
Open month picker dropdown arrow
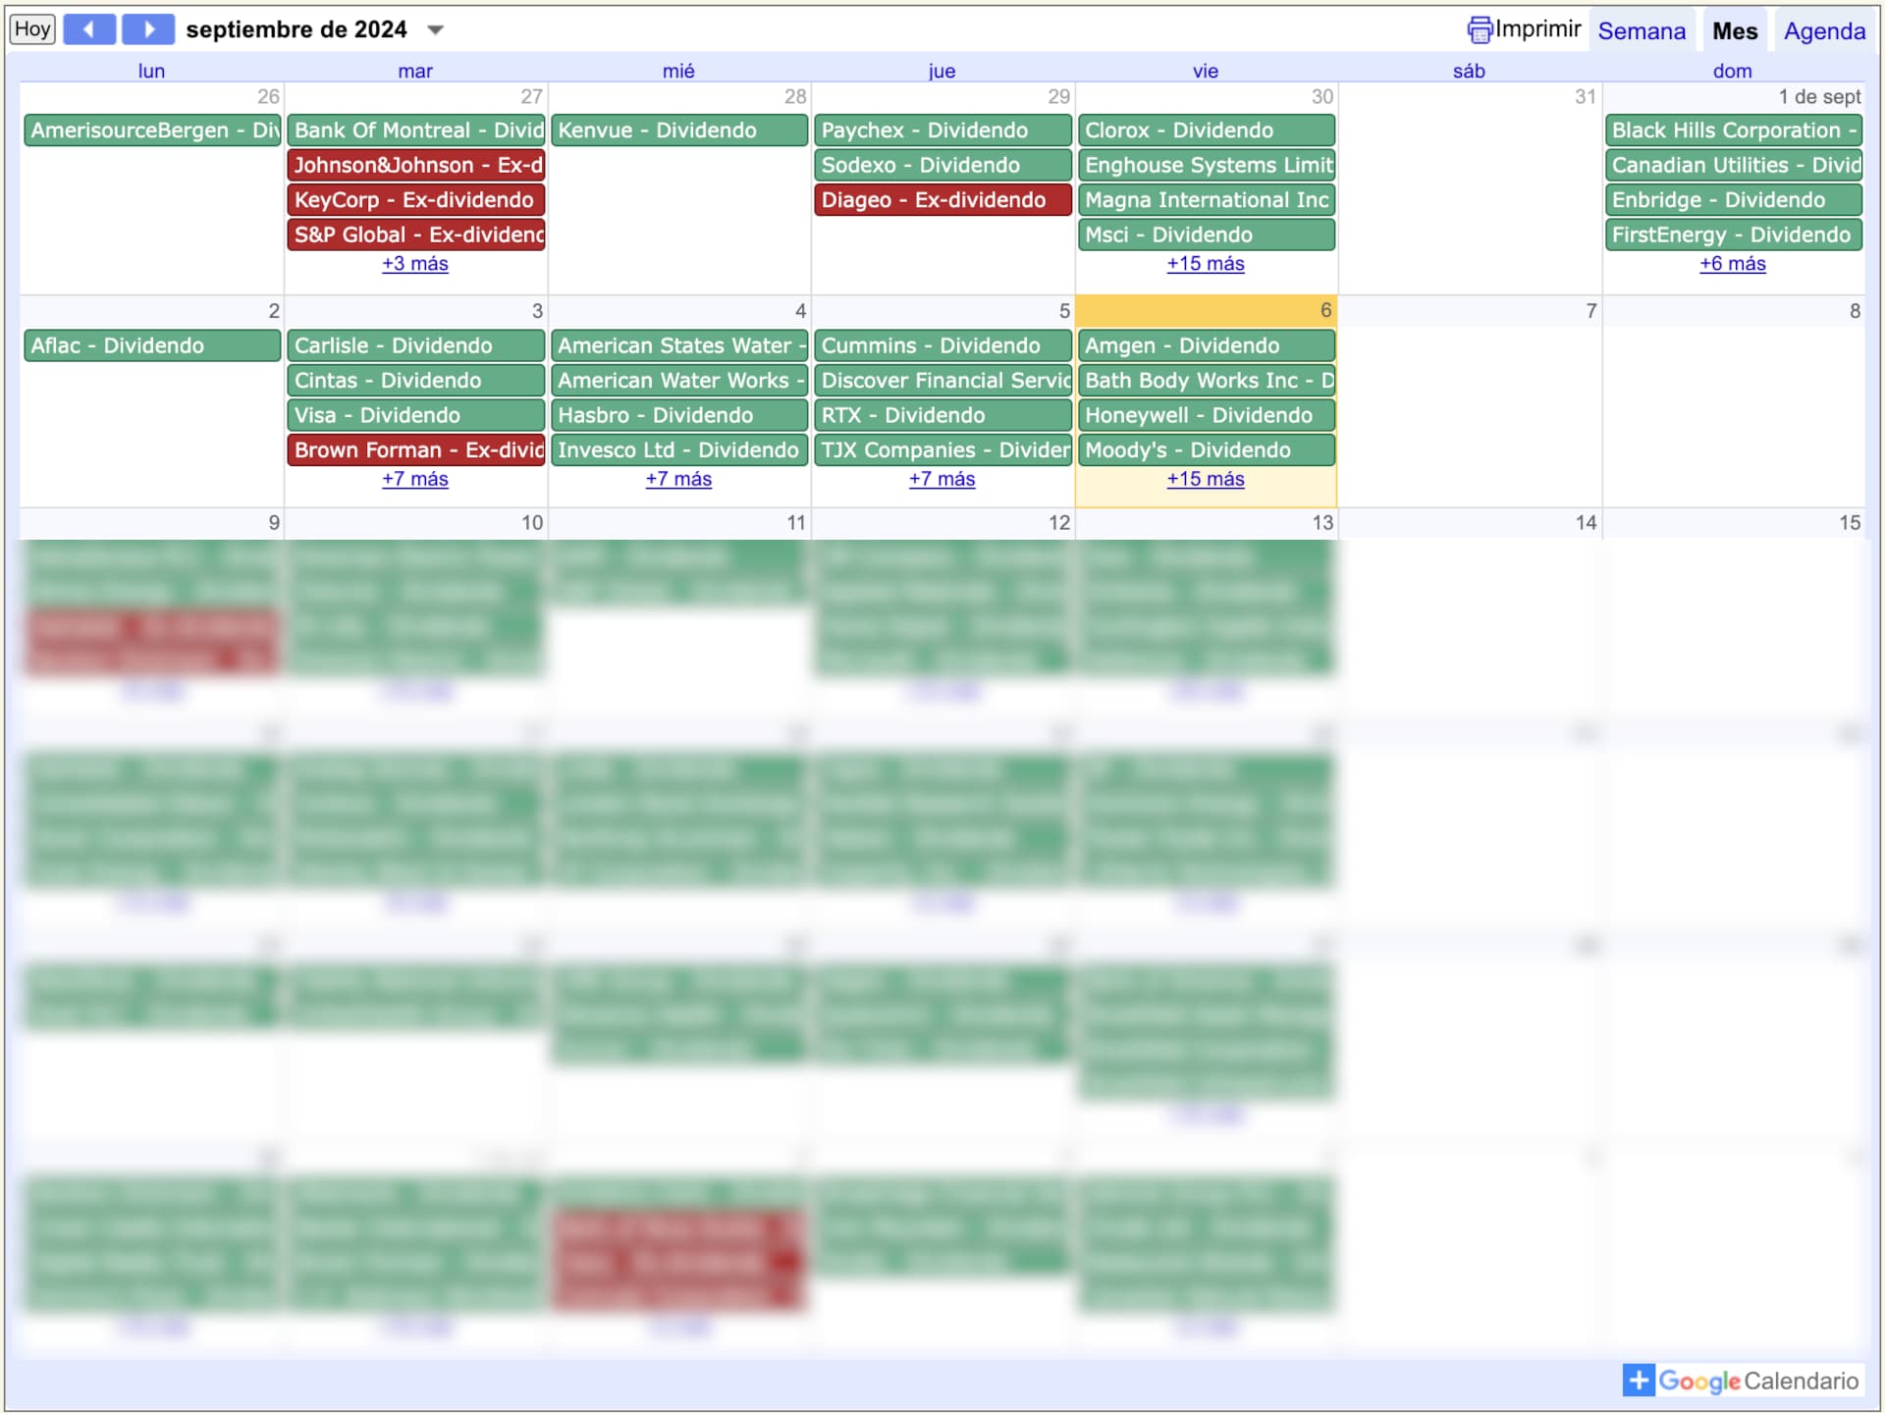(x=436, y=30)
